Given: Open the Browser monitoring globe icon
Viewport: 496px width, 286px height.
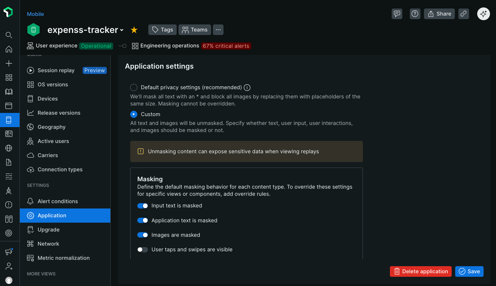Looking at the screenshot, I should [x=9, y=148].
